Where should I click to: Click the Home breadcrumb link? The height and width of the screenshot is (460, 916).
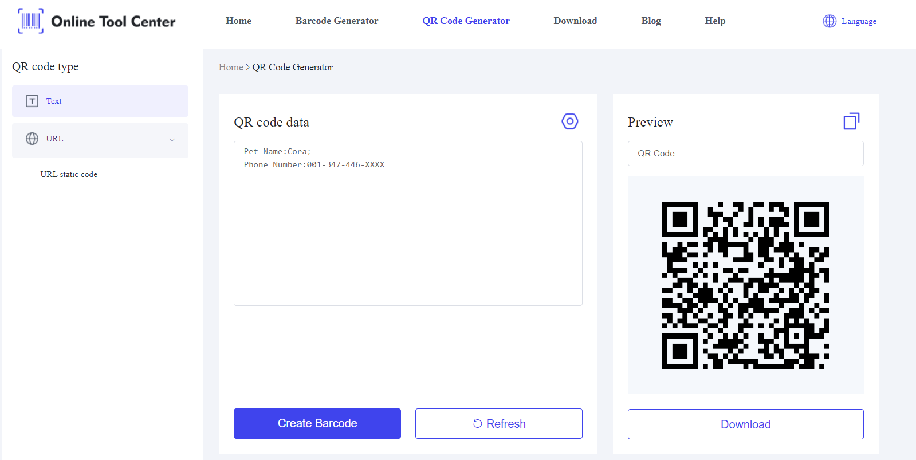[x=231, y=68]
